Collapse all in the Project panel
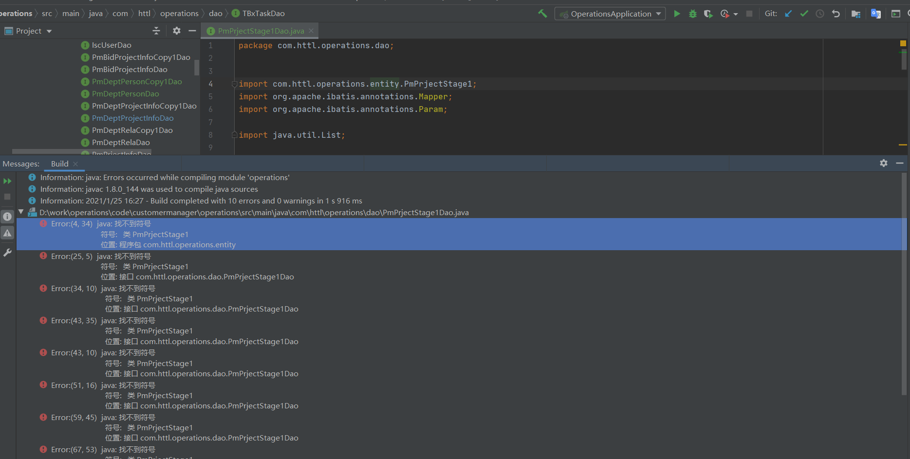Image resolution: width=910 pixels, height=459 pixels. click(156, 31)
